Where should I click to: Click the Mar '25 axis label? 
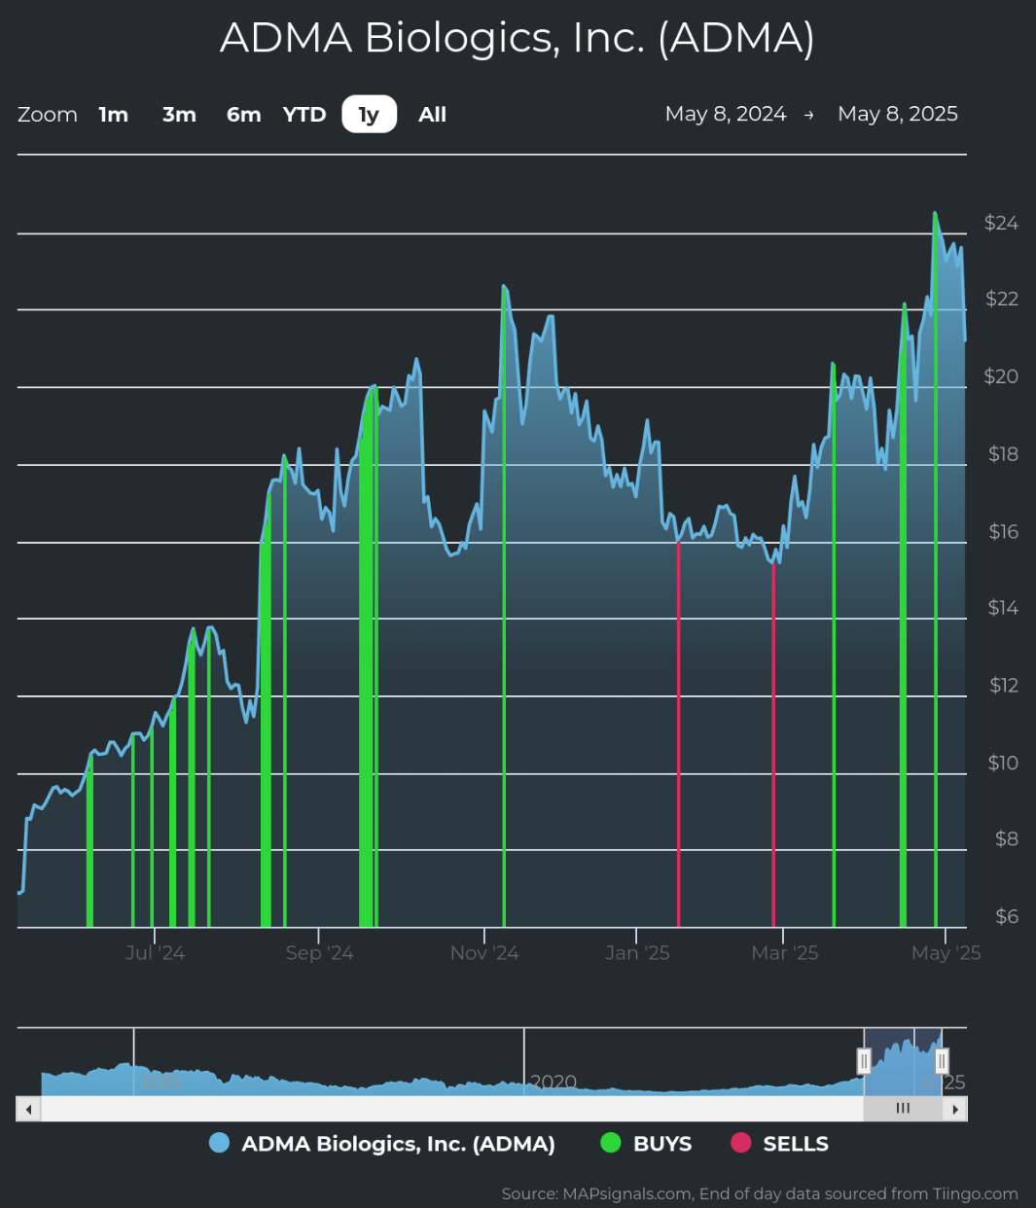click(x=785, y=953)
